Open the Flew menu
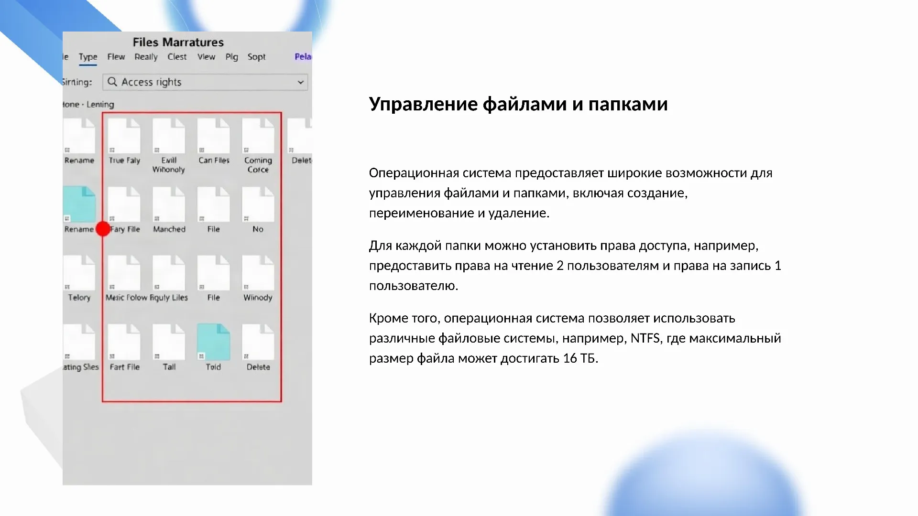Image resolution: width=918 pixels, height=516 pixels. (x=116, y=57)
